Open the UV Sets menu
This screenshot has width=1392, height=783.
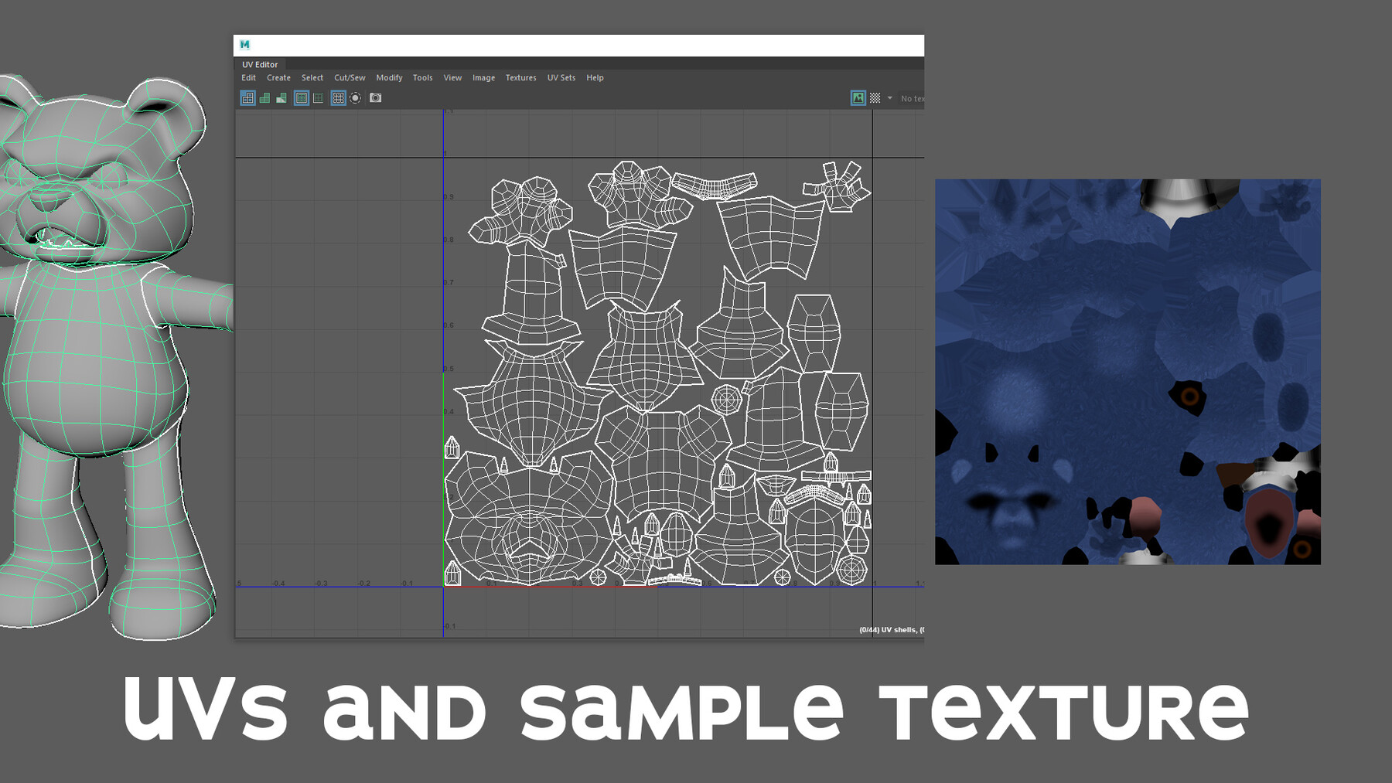tap(561, 77)
